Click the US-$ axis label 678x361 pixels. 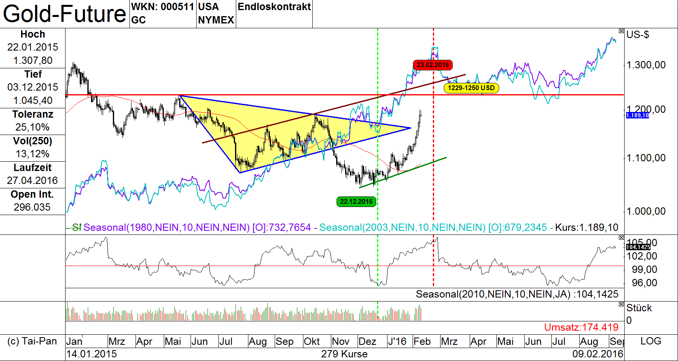pyautogui.click(x=638, y=35)
